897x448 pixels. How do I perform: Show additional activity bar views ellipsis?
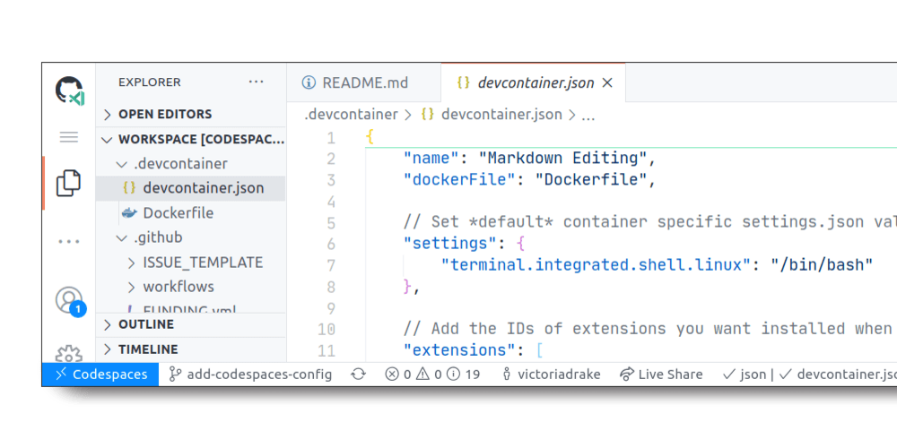[x=69, y=242]
